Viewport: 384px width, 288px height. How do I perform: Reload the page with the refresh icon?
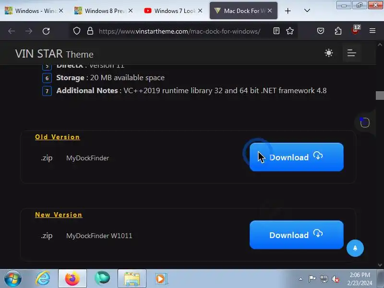pyautogui.click(x=46, y=31)
